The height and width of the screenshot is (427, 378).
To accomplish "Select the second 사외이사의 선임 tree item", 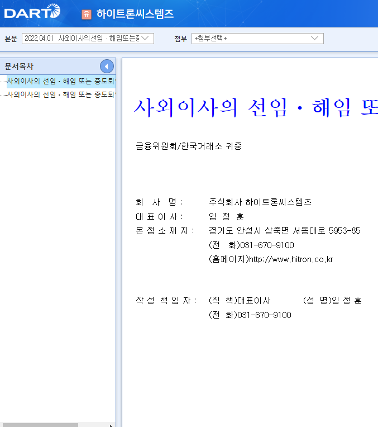I will coord(61,94).
